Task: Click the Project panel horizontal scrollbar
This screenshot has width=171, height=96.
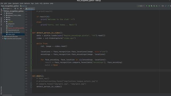Action: [7, 95]
